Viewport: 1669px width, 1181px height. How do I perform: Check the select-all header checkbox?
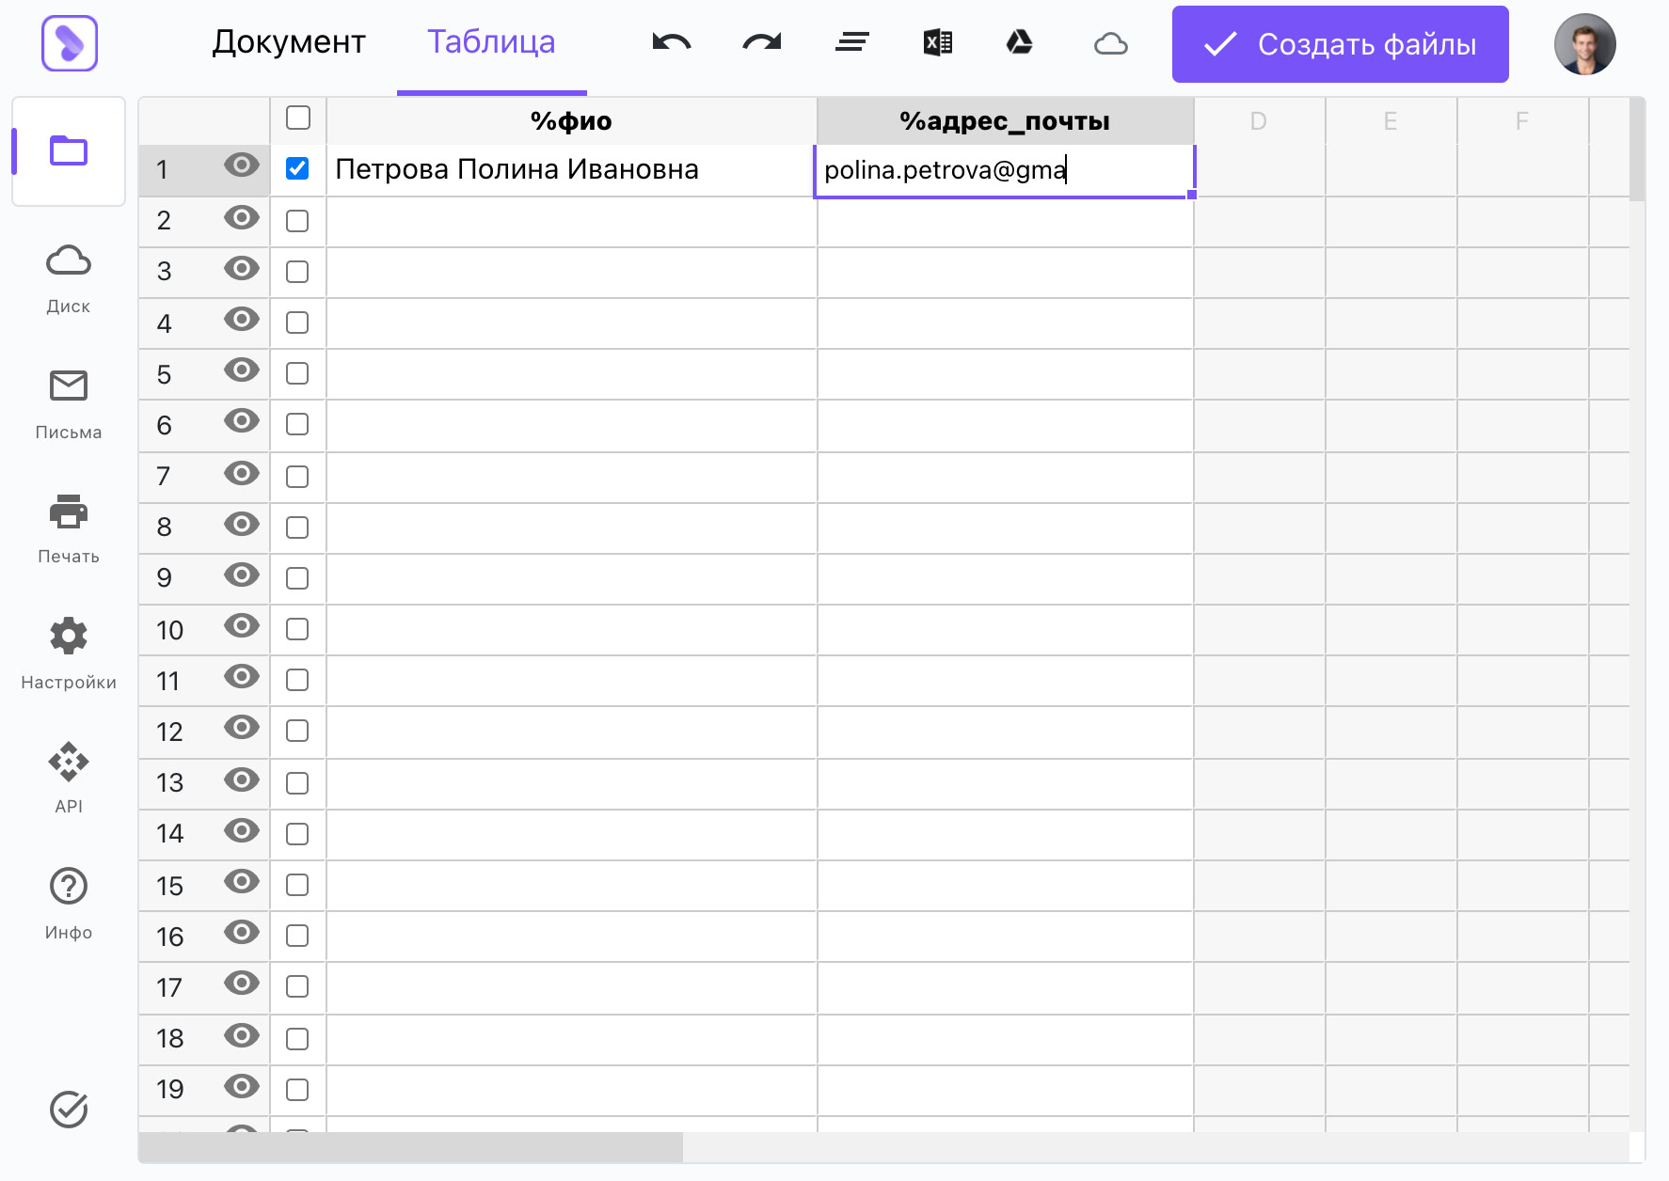click(x=298, y=118)
